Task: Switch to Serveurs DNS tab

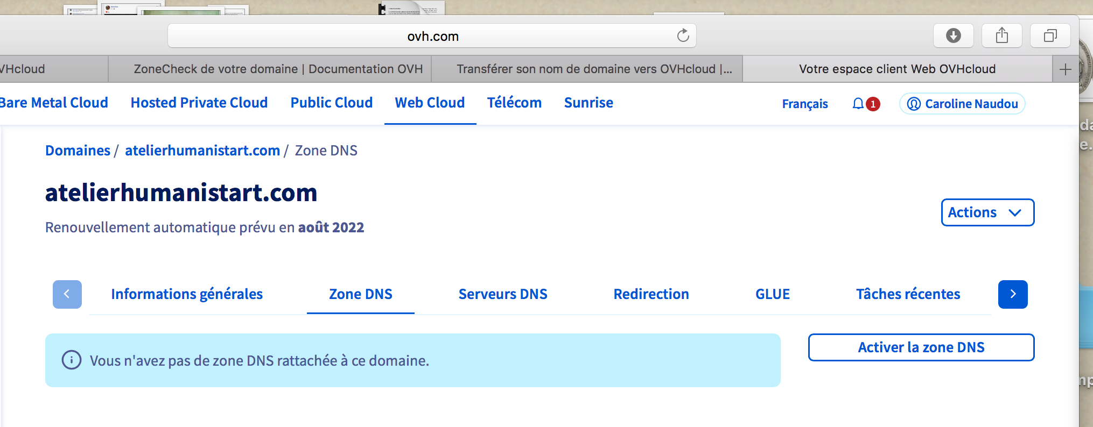Action: coord(502,294)
